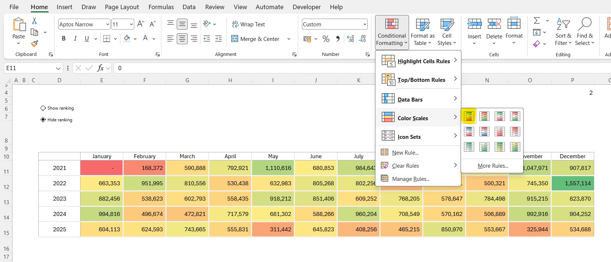Select Green-White-Red color scale preset
Viewport: 611px width, 262px height.
click(499, 116)
